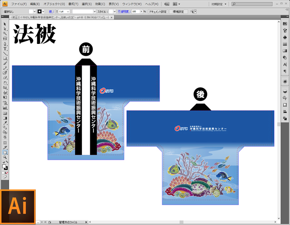The height and width of the screenshot is (225, 290).
Task: Click the search field in menu bar
Action: point(252,4)
